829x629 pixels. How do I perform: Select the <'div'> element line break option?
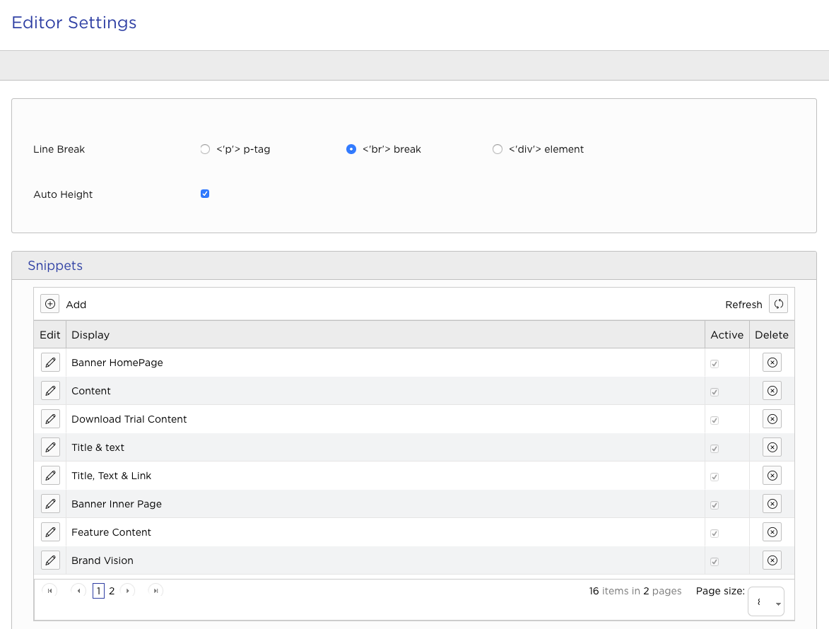tap(498, 149)
